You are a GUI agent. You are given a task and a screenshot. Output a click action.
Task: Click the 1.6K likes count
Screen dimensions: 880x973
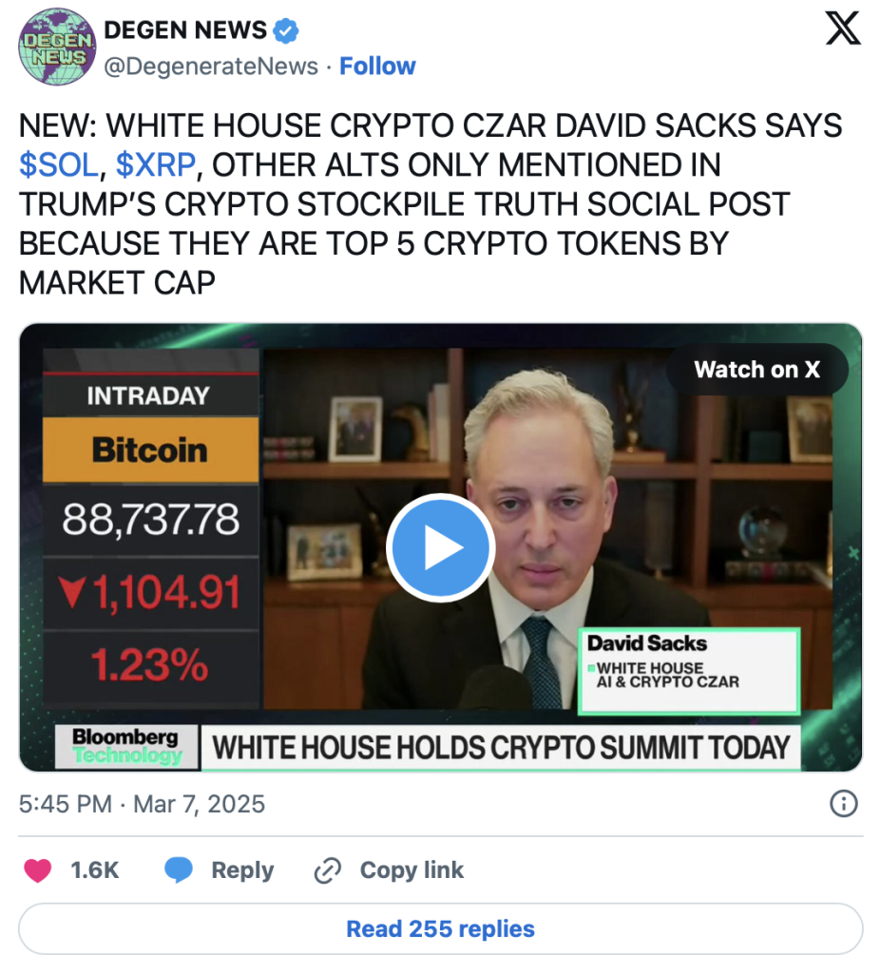pos(94,870)
